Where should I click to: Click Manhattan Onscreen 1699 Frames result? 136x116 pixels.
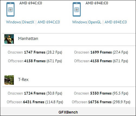(101, 52)
